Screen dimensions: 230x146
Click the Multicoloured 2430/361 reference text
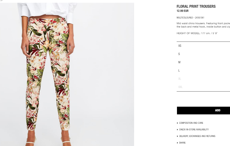point(190,18)
